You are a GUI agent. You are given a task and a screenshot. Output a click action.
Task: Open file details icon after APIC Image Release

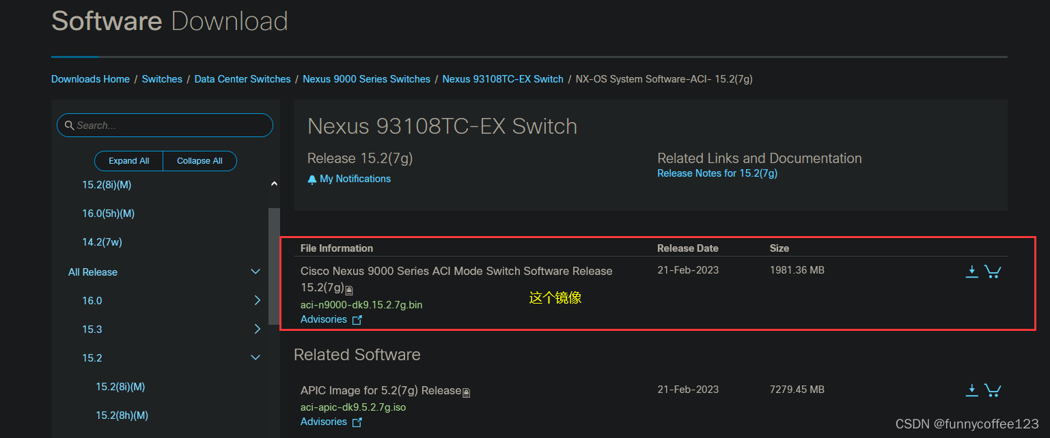[x=467, y=393]
